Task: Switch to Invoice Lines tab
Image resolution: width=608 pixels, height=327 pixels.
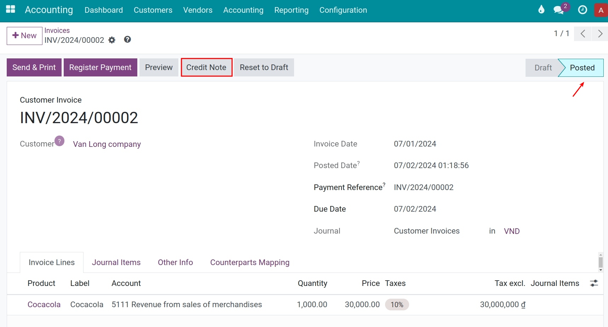Action: [x=52, y=262]
